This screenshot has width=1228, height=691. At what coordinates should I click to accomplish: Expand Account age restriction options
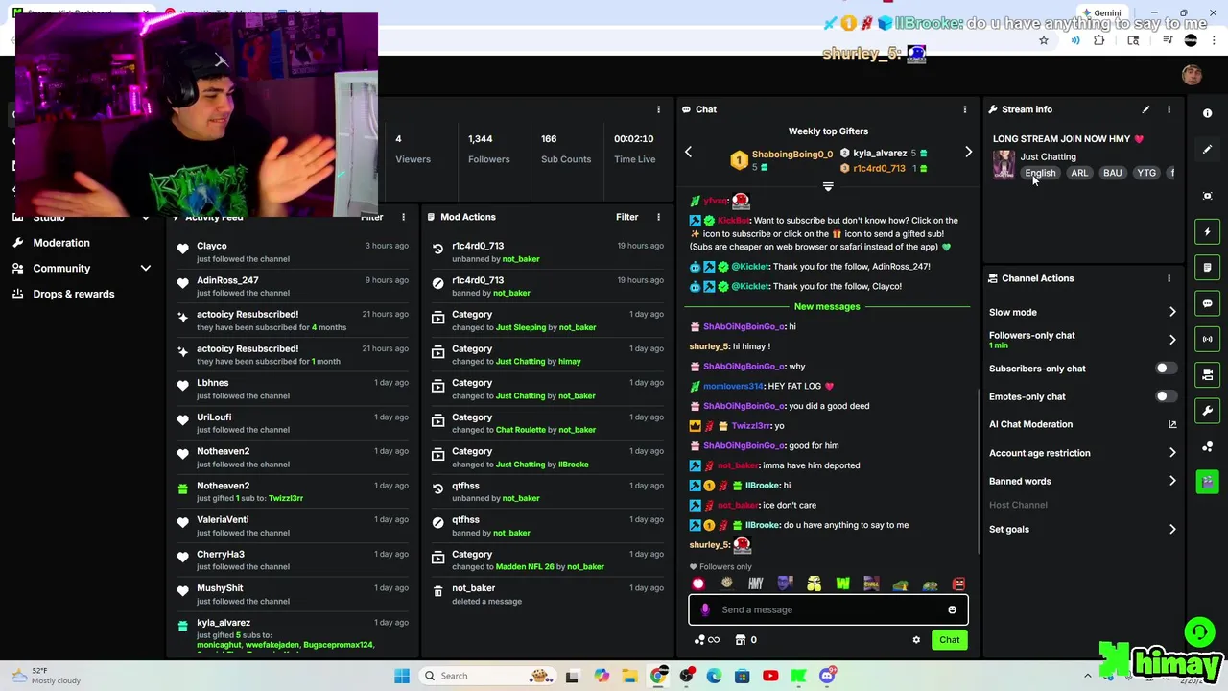(1172, 453)
